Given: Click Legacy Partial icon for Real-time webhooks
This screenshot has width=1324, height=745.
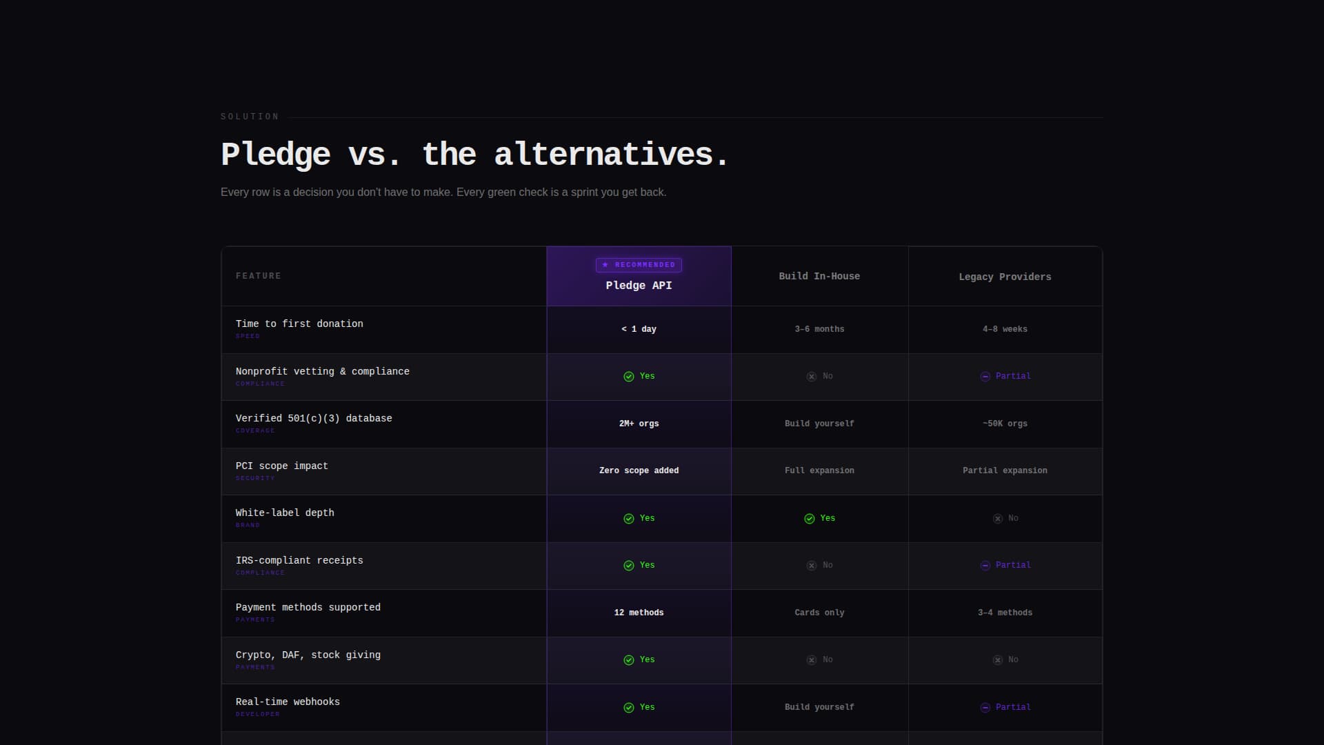Looking at the screenshot, I should click(x=985, y=708).
